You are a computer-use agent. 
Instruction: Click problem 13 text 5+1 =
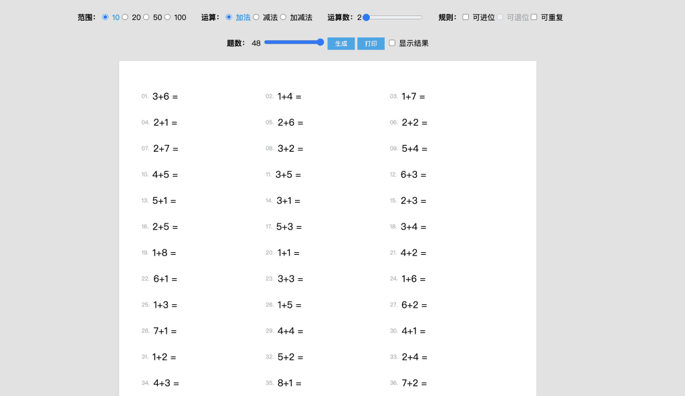[165, 201]
